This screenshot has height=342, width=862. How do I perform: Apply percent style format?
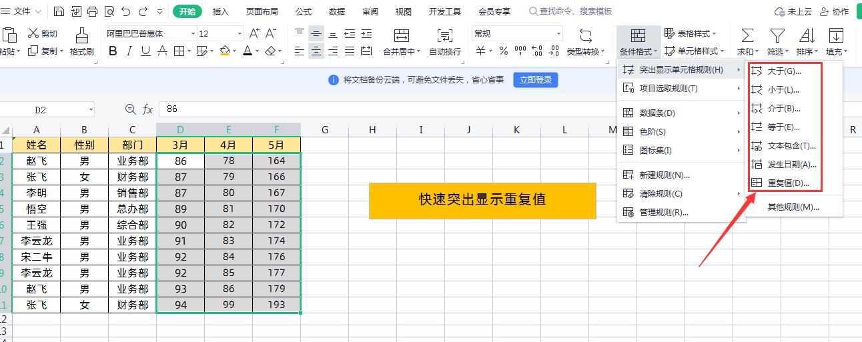(x=504, y=51)
